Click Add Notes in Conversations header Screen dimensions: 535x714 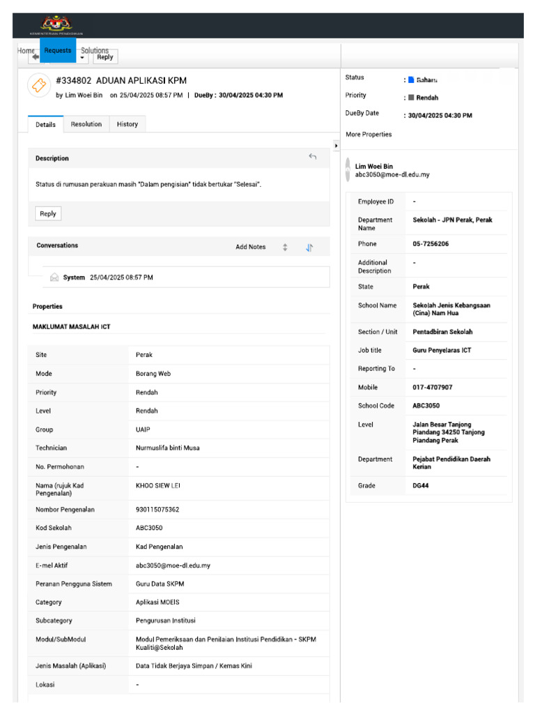tap(251, 247)
